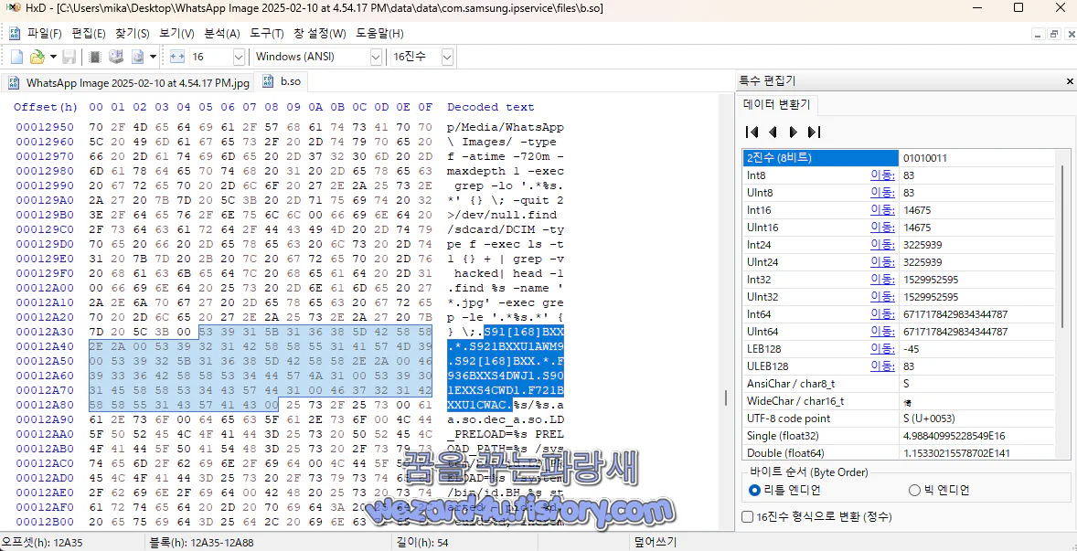Viewport: 1077px width, 551px height.
Task: Click the Open file folder icon
Action: pyautogui.click(x=37, y=57)
